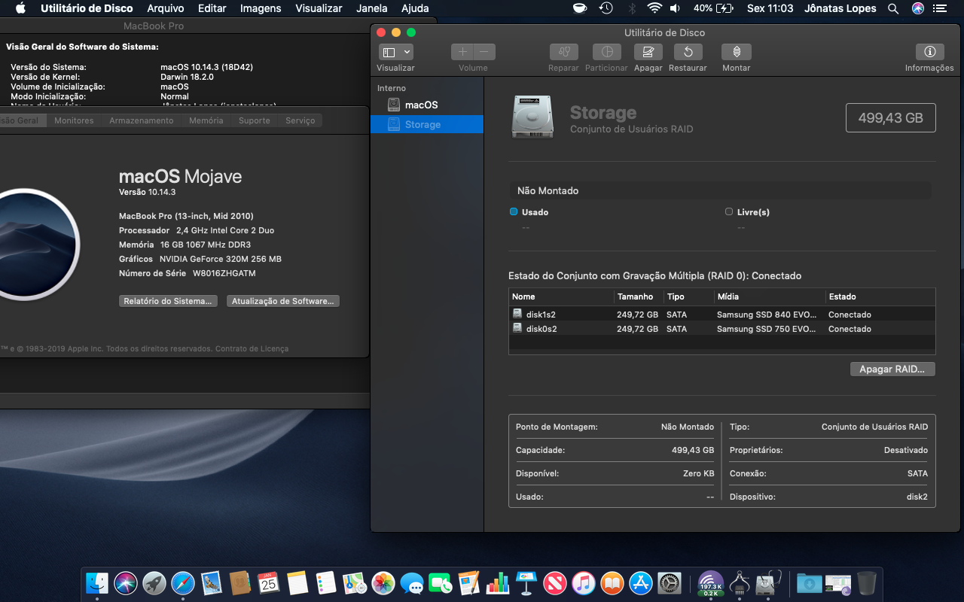Open Launchpad rocket icon in Dock
964x602 pixels.
[x=154, y=582]
